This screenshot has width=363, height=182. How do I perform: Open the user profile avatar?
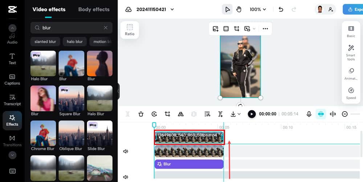[320, 9]
